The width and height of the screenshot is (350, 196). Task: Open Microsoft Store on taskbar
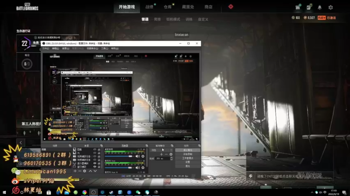point(49,193)
